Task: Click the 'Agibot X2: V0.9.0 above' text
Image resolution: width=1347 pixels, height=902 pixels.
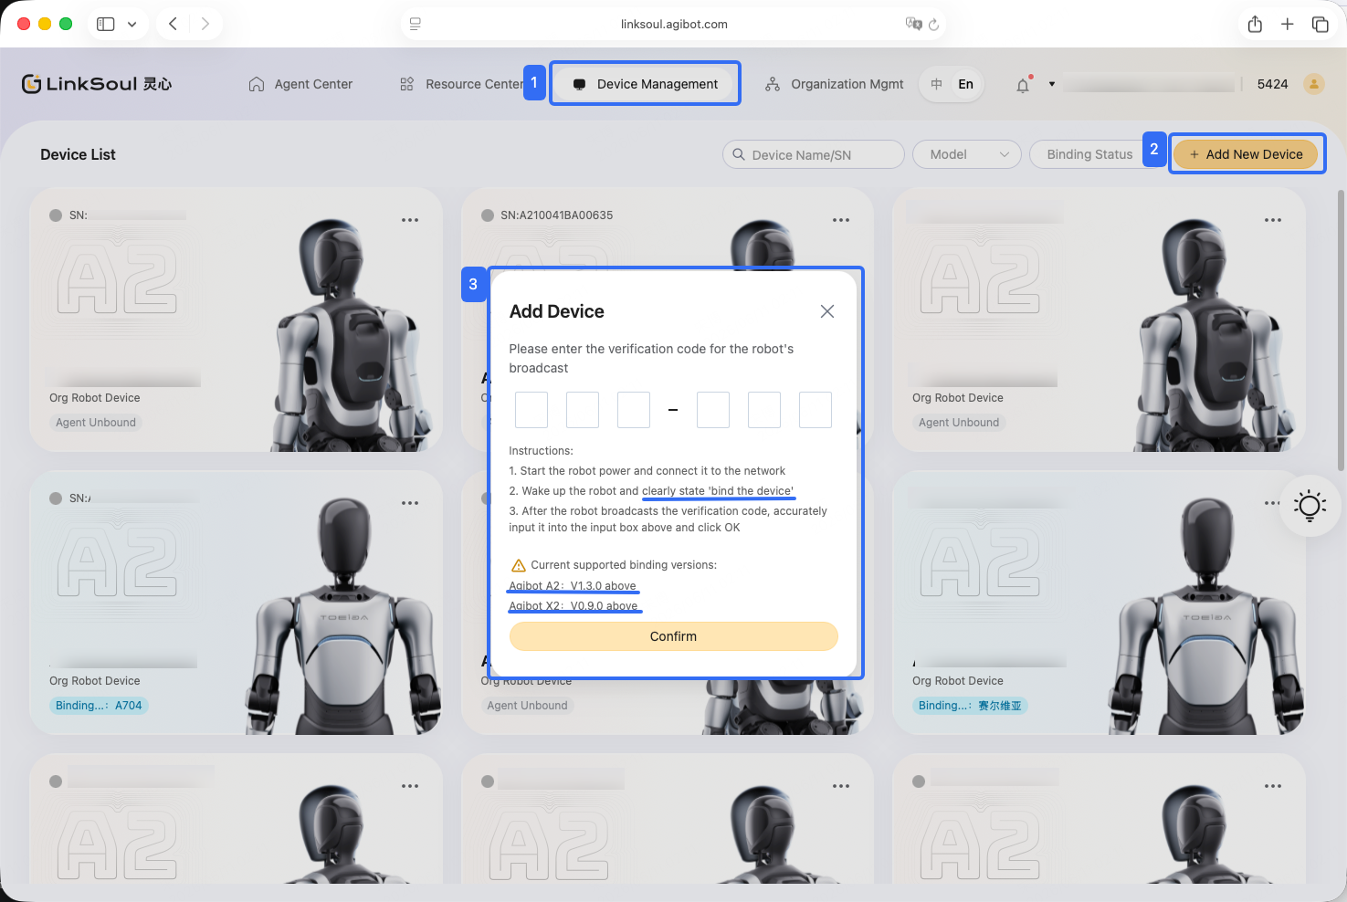Action: 574,606
